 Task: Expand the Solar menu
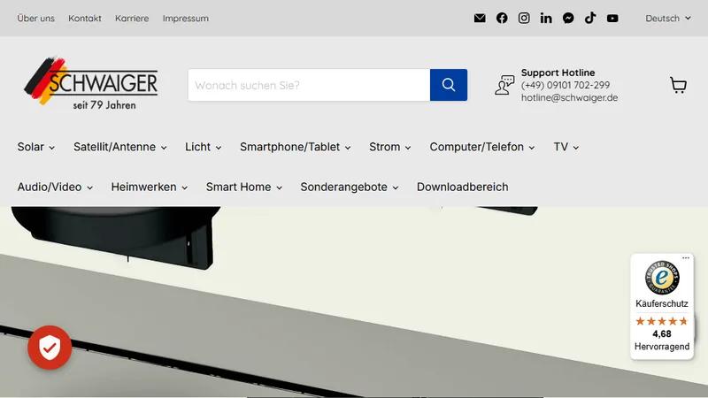click(x=36, y=147)
